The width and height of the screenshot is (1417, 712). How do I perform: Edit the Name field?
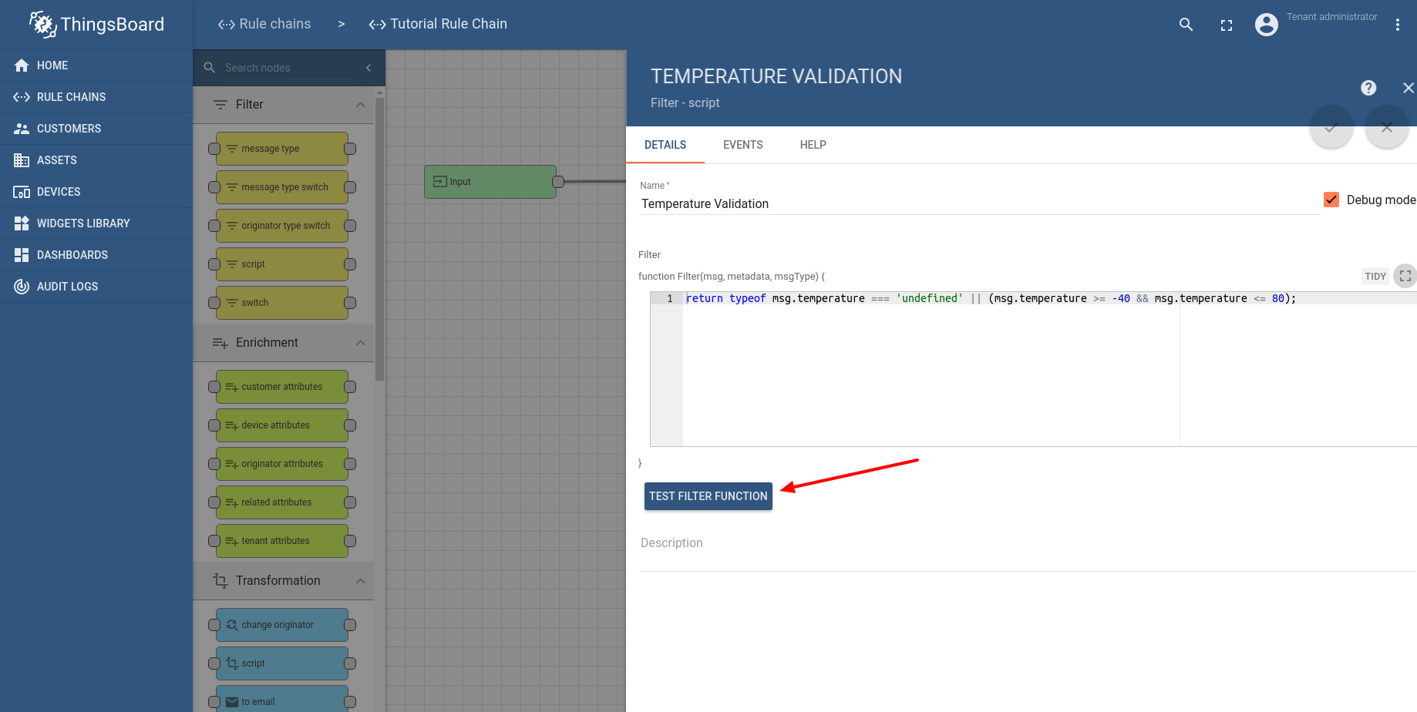(980, 204)
